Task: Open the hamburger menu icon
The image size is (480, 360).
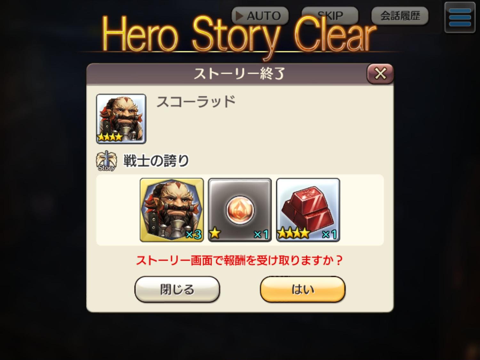Action: (460, 18)
